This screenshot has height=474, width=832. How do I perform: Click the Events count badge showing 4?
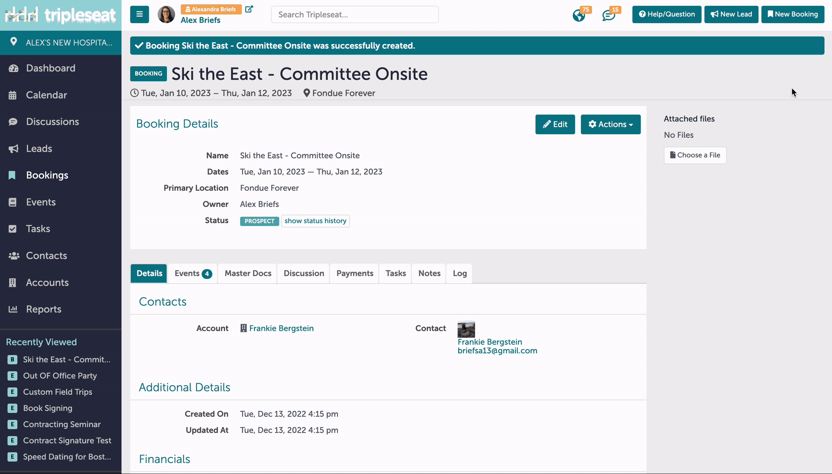(x=207, y=274)
